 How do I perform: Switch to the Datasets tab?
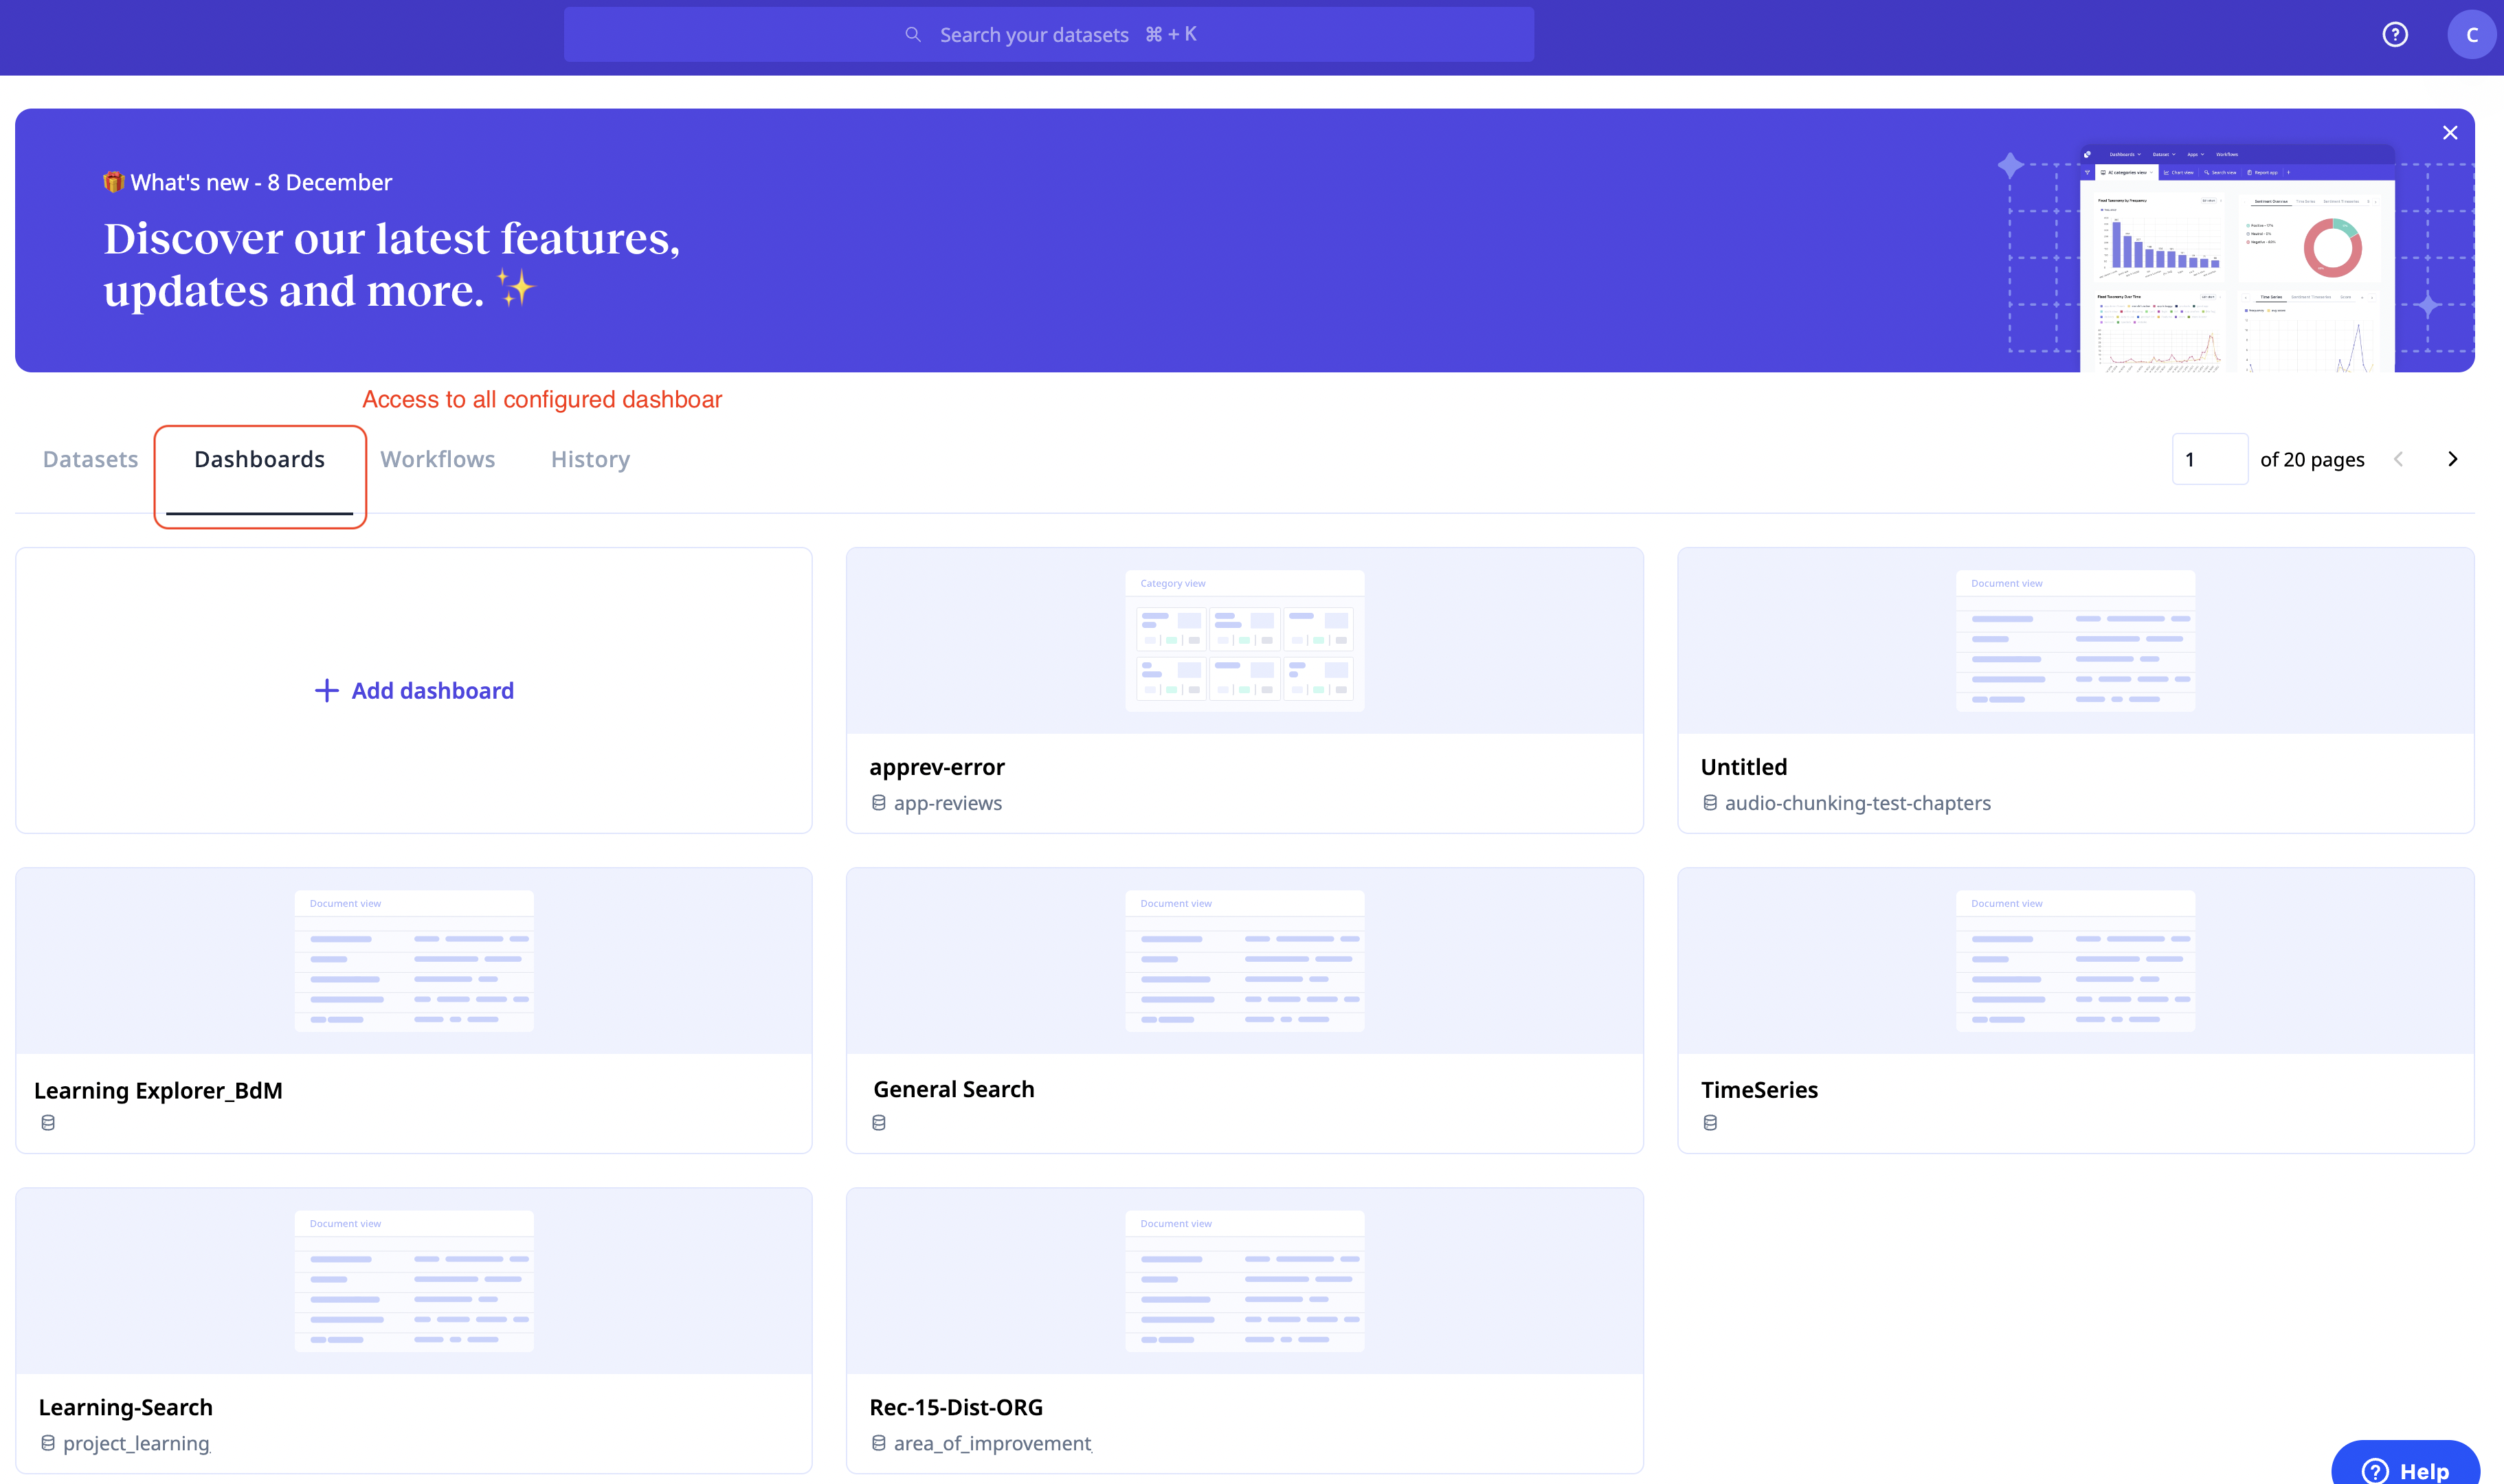coord(90,459)
